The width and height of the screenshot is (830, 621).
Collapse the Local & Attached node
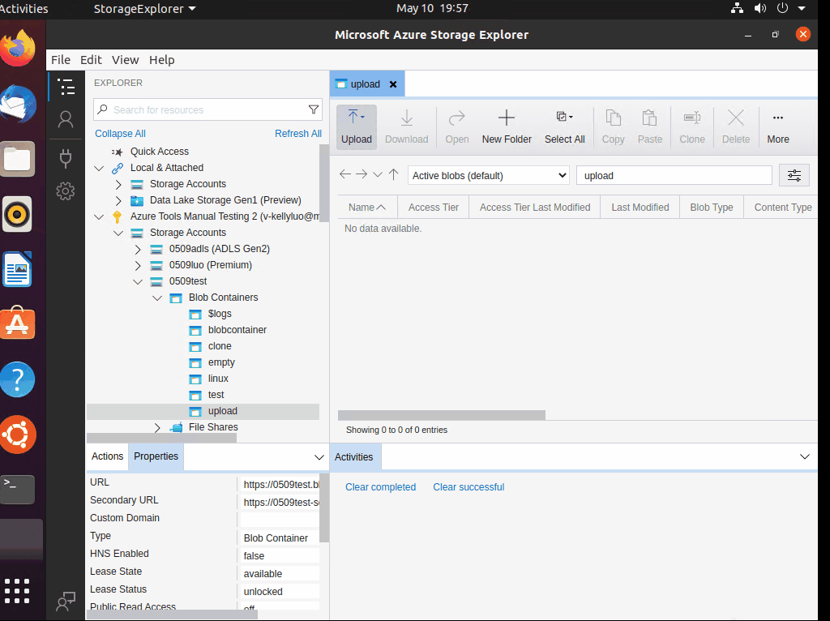(x=99, y=168)
